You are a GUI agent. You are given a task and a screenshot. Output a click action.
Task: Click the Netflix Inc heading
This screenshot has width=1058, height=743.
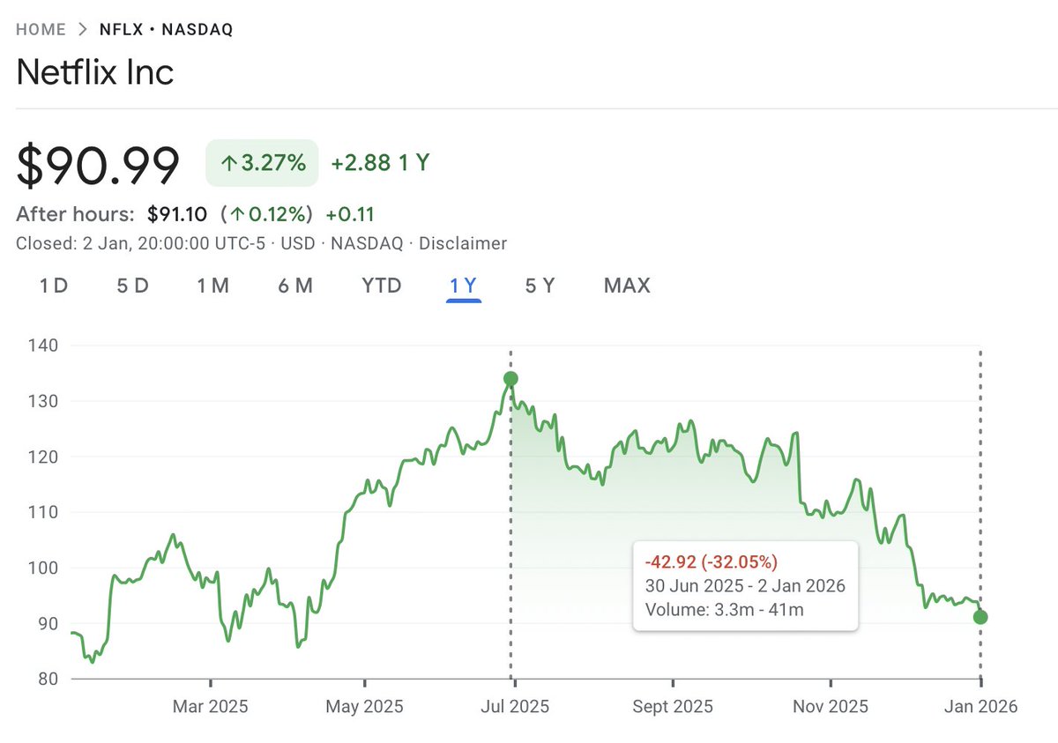tap(95, 72)
